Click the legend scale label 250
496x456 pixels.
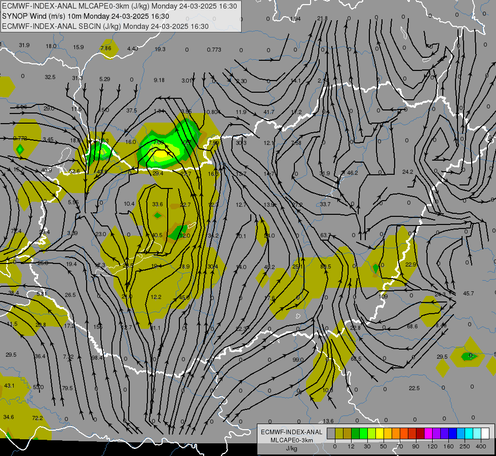465,446
